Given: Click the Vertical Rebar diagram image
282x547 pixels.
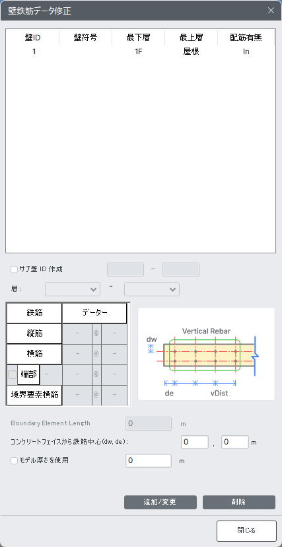Looking at the screenshot, I should pos(207,354).
